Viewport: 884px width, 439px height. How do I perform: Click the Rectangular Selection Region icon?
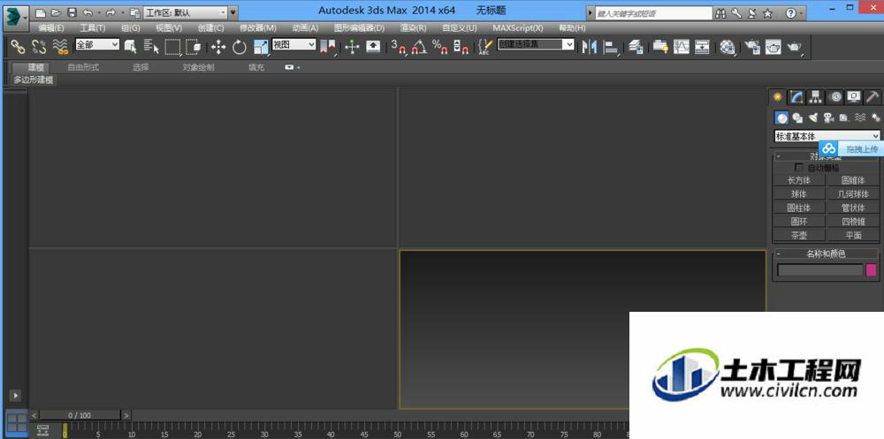(172, 48)
